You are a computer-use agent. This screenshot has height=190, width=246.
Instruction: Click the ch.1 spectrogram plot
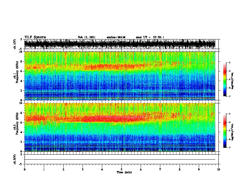coord(120,76)
